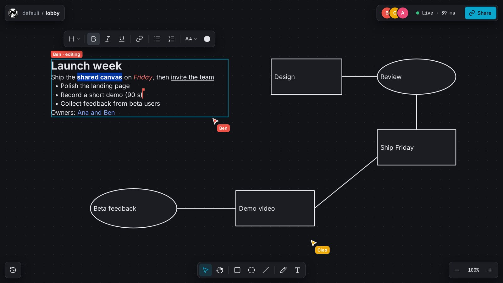The height and width of the screenshot is (283, 503).
Task: Insert a link with the link icon
Action: [x=139, y=39]
